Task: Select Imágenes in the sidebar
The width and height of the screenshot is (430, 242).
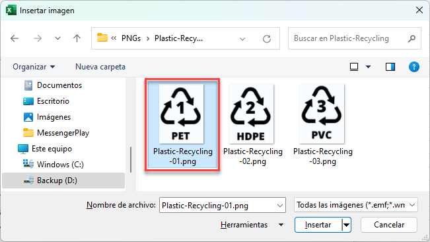Action: coord(54,117)
